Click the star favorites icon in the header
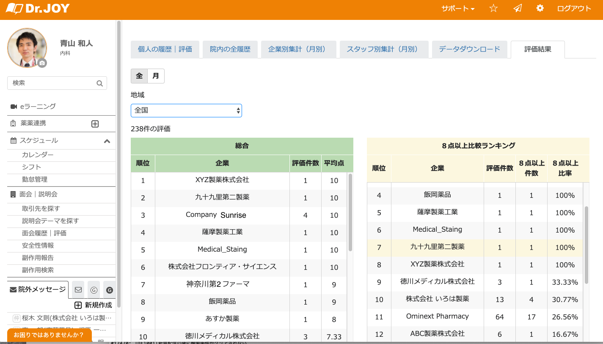This screenshot has height=344, width=603. (493, 8)
